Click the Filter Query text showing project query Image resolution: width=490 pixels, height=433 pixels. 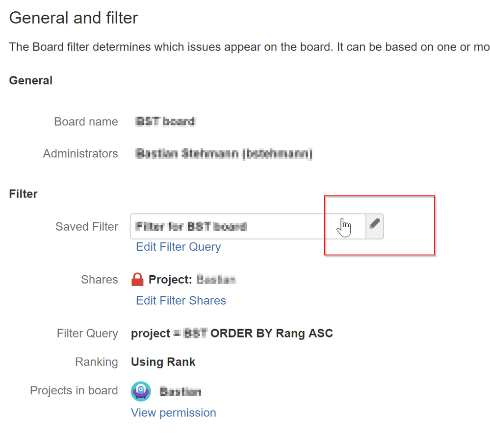232,333
